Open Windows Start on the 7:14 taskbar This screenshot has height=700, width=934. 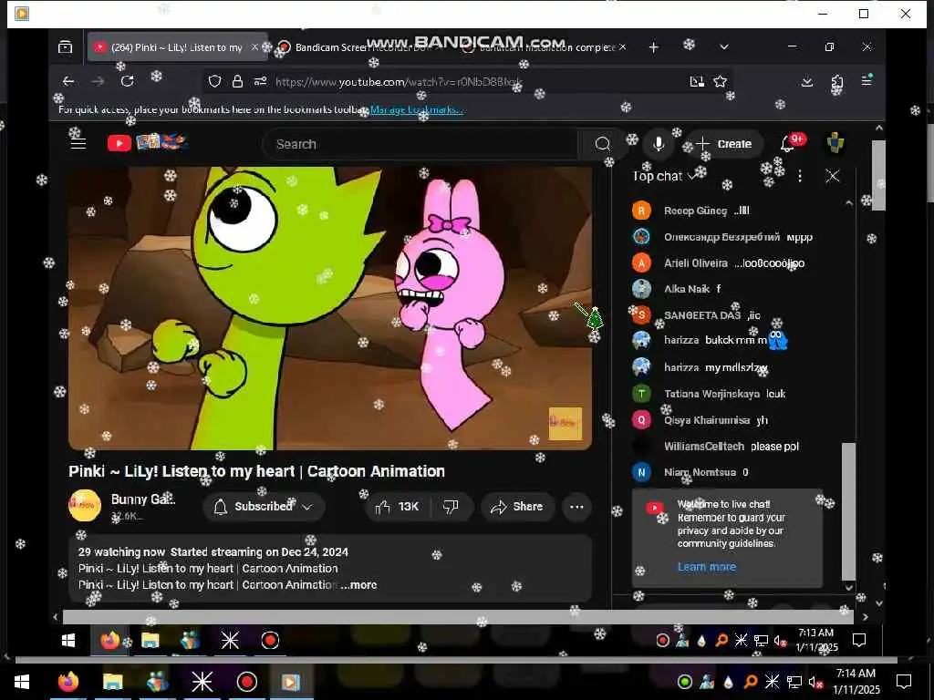[22, 682]
